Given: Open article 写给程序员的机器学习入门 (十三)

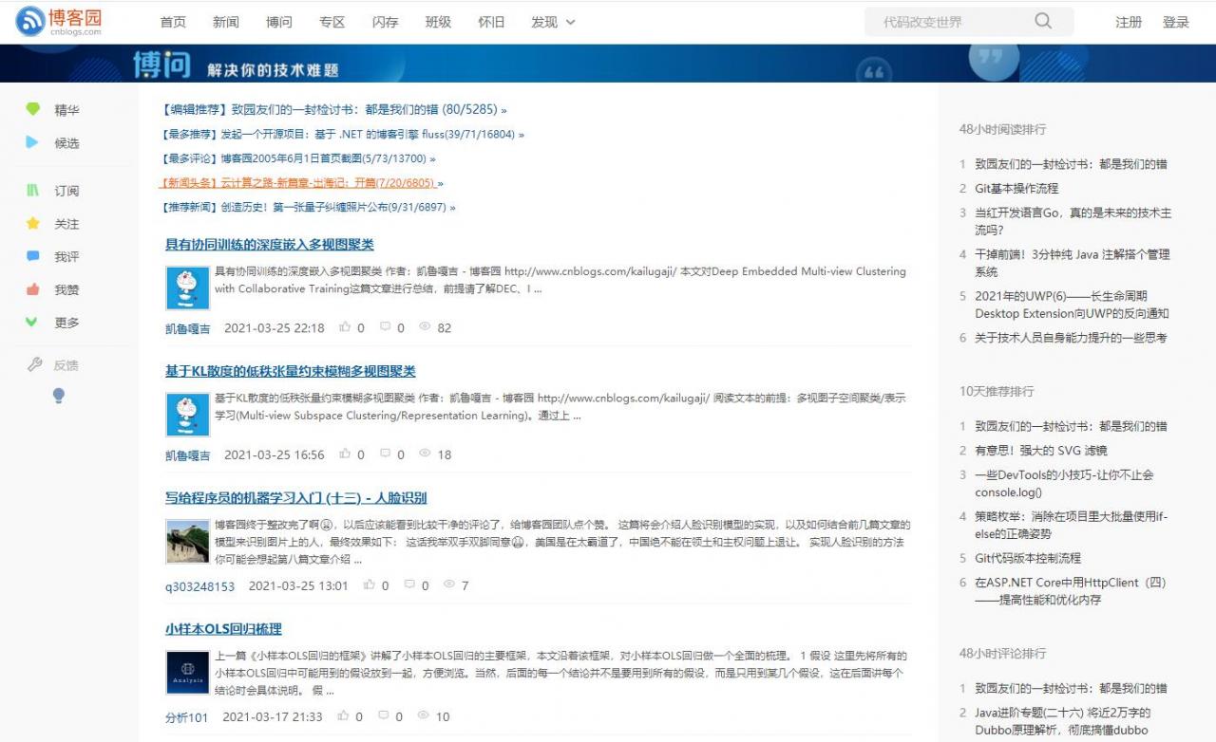Looking at the screenshot, I should 294,497.
